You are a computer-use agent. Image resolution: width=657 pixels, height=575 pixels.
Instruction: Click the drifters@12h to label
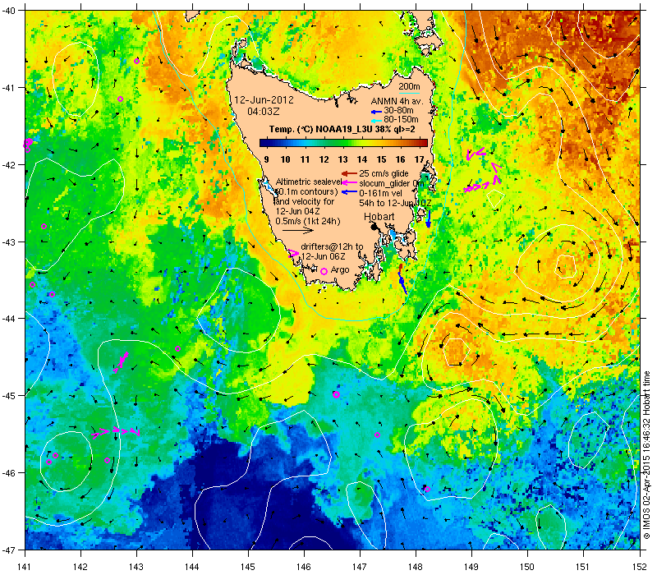(332, 247)
